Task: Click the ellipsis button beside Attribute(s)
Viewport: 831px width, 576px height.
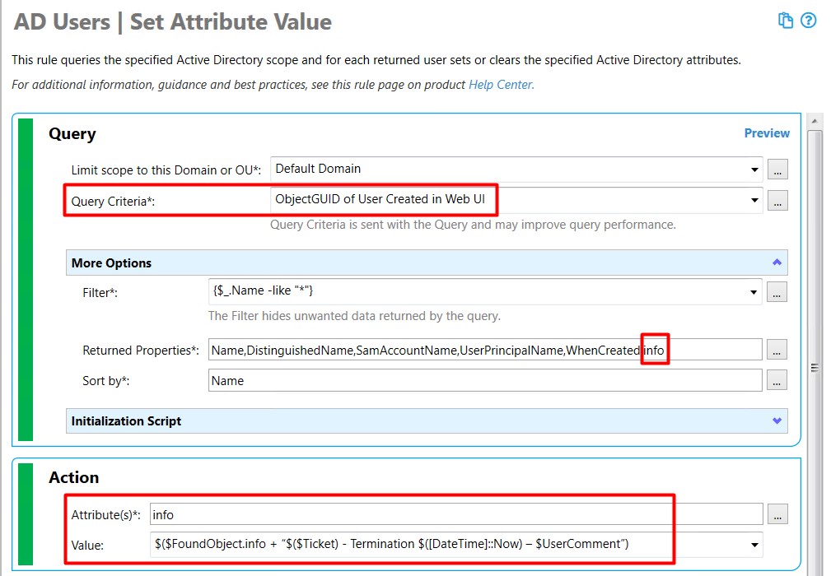Action: (777, 514)
